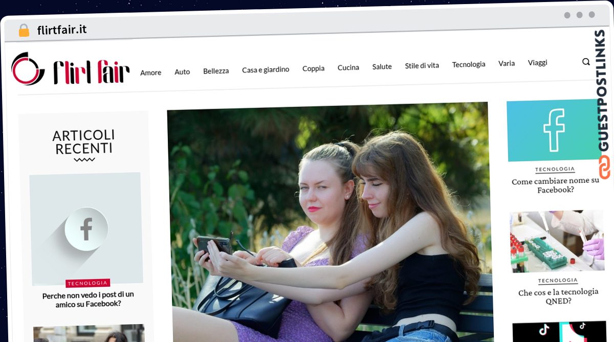
Task: Open the Coppia menu item
Action: click(x=313, y=68)
